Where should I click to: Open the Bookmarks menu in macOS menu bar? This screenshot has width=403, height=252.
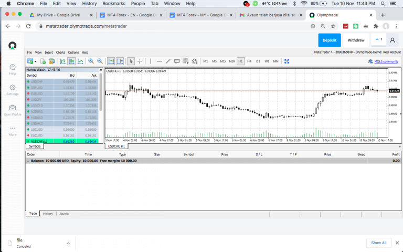pyautogui.click(x=113, y=4)
